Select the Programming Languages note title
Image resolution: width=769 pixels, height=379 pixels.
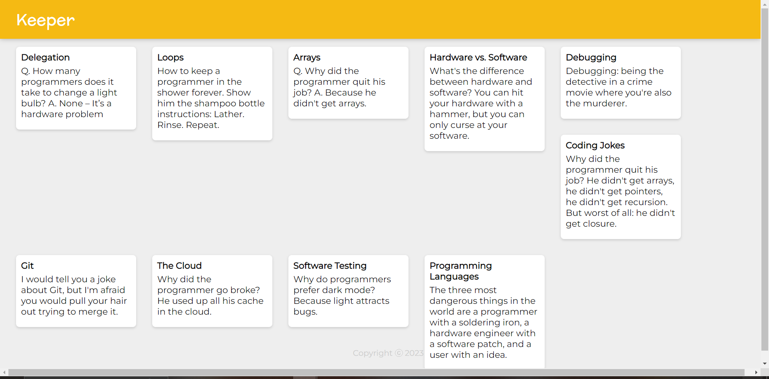[x=461, y=271]
